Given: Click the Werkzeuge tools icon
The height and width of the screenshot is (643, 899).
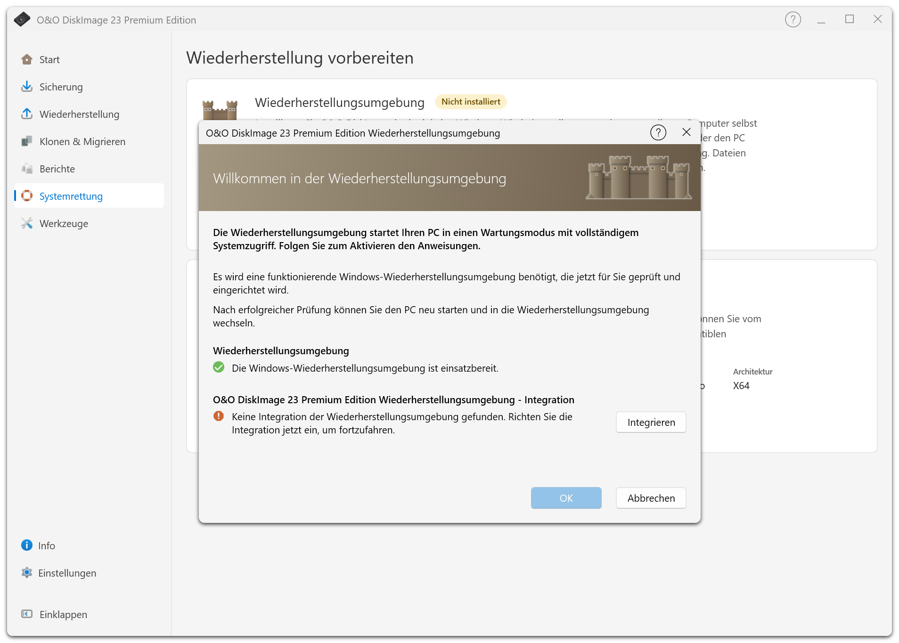Looking at the screenshot, I should 27,223.
